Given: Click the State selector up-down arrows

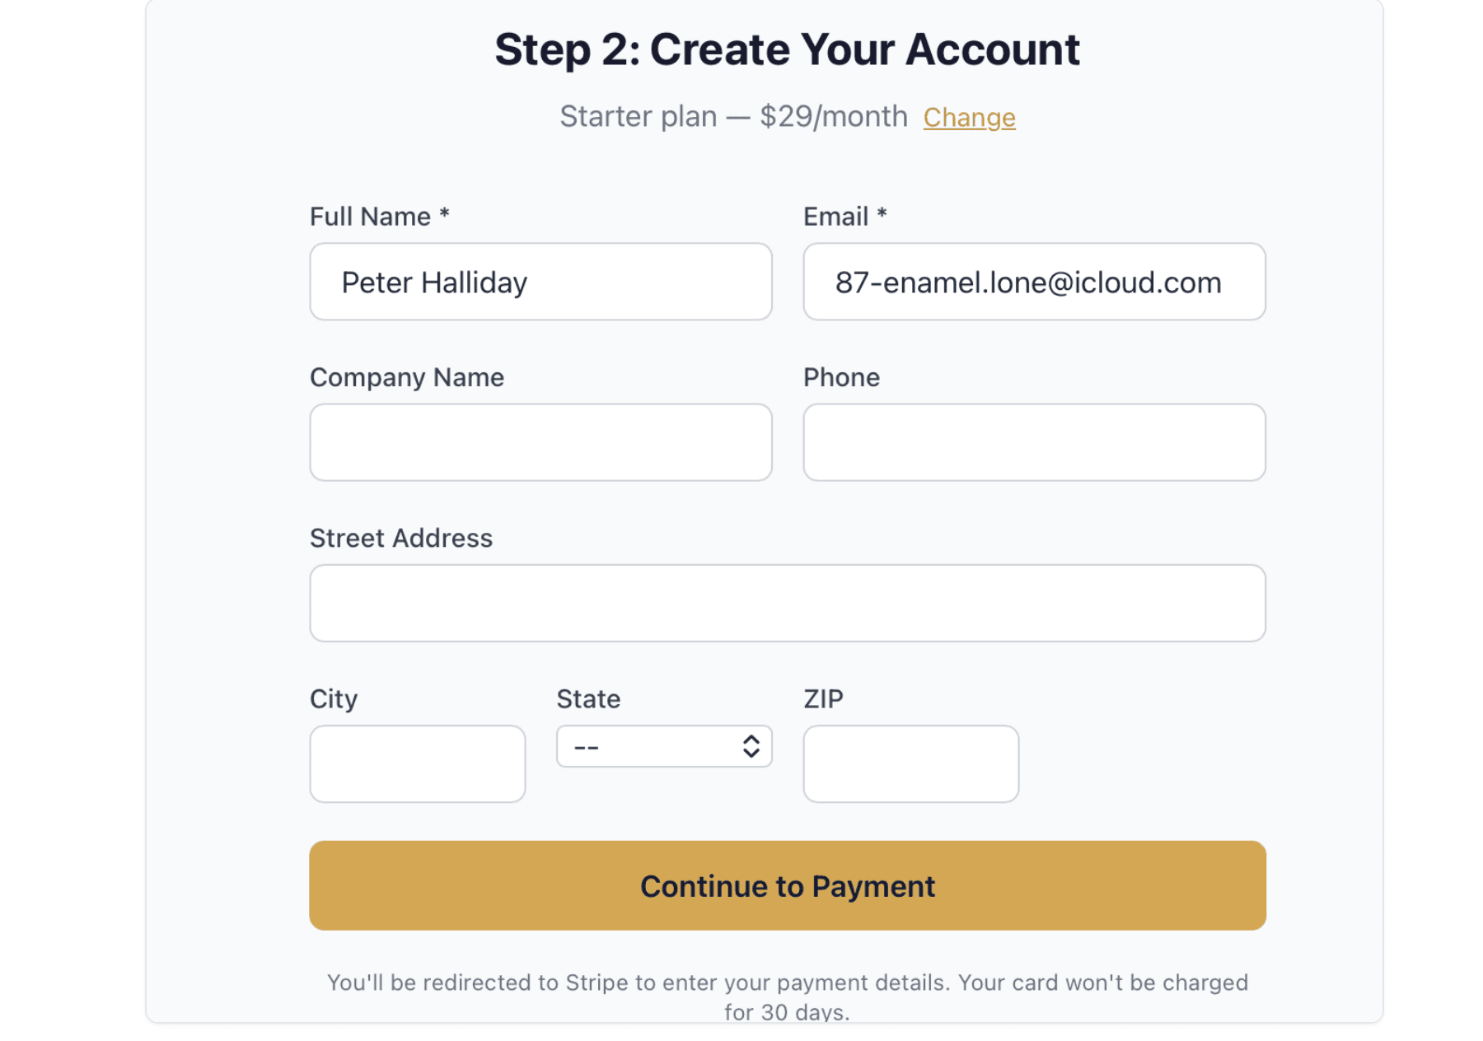Looking at the screenshot, I should click(x=751, y=746).
